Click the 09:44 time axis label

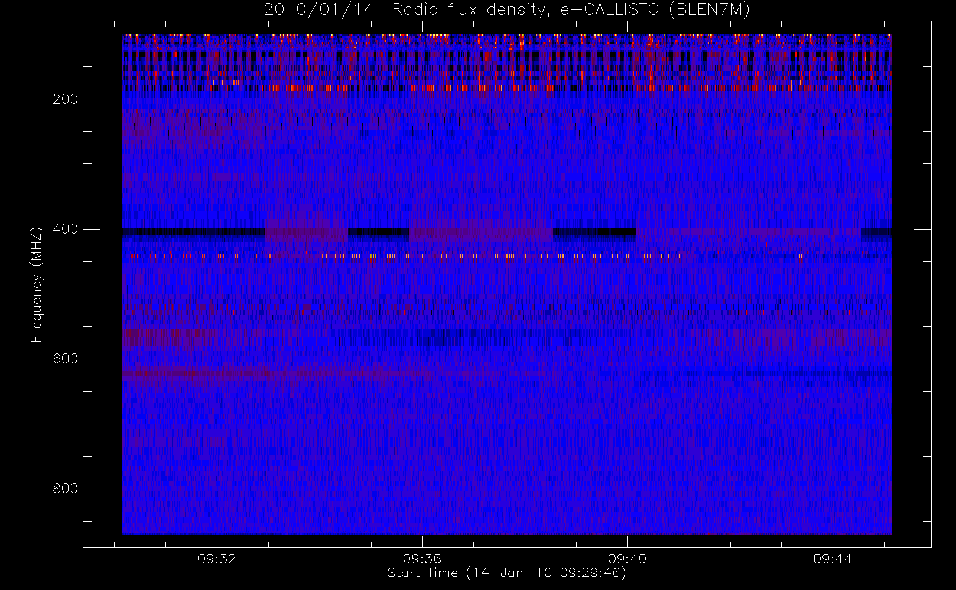[833, 559]
